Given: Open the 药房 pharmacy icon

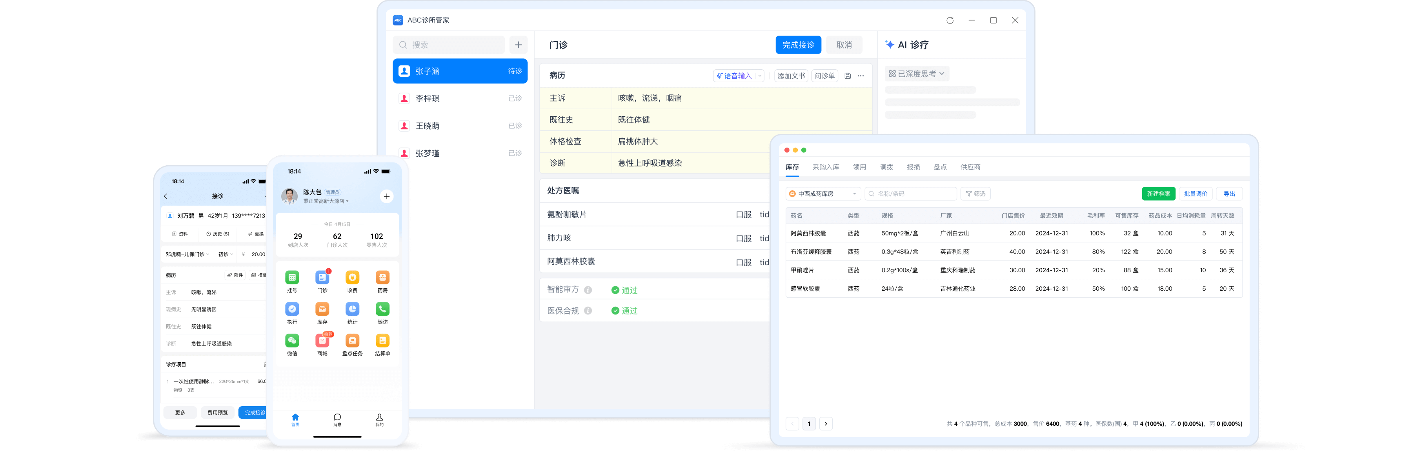Looking at the screenshot, I should 382,278.
